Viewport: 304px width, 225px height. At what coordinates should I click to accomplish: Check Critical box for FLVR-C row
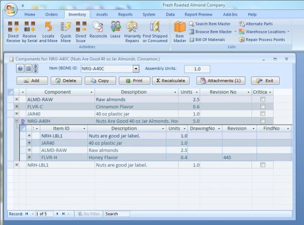click(263, 106)
